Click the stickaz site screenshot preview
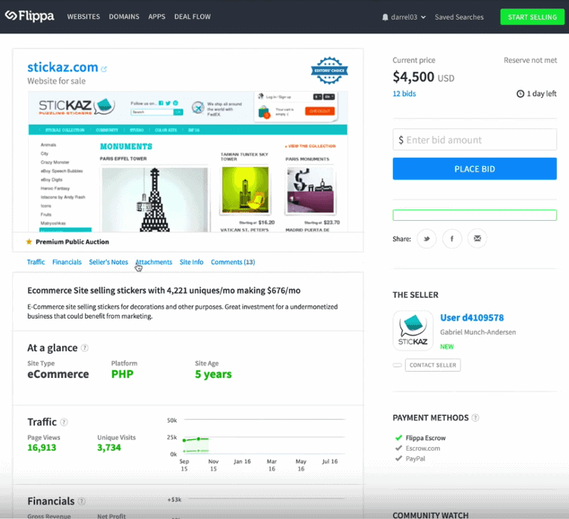 (188, 162)
